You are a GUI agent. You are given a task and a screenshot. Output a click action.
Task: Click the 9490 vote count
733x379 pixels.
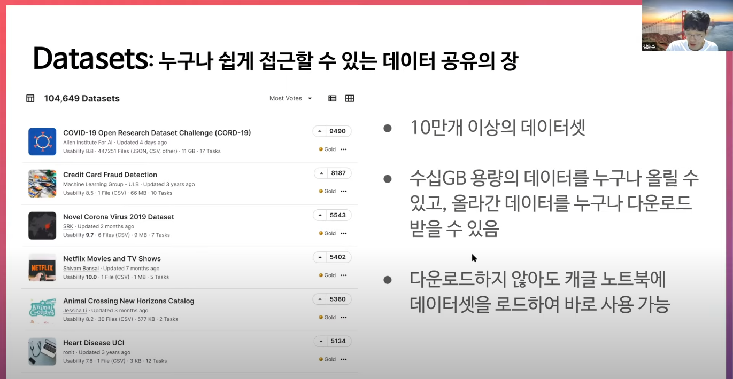tap(338, 131)
